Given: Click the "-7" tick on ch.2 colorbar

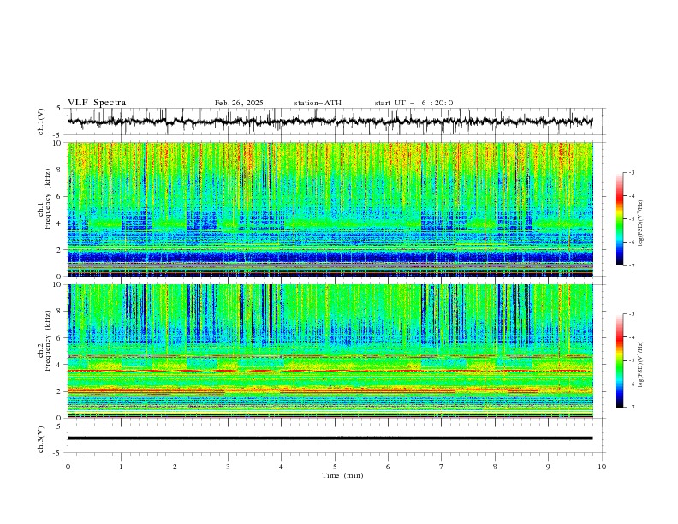Looking at the screenshot, I should [631, 408].
